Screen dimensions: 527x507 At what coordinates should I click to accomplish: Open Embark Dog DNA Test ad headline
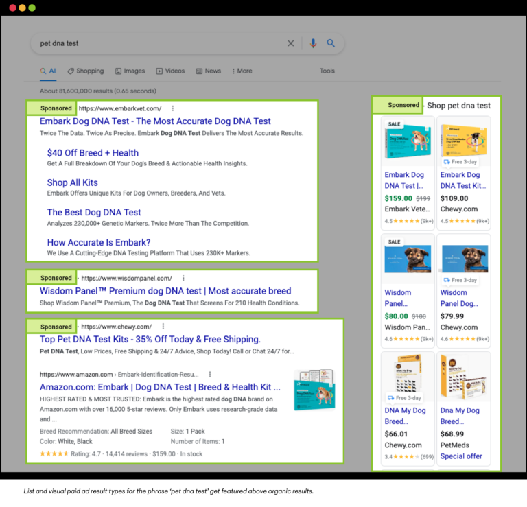click(x=155, y=121)
